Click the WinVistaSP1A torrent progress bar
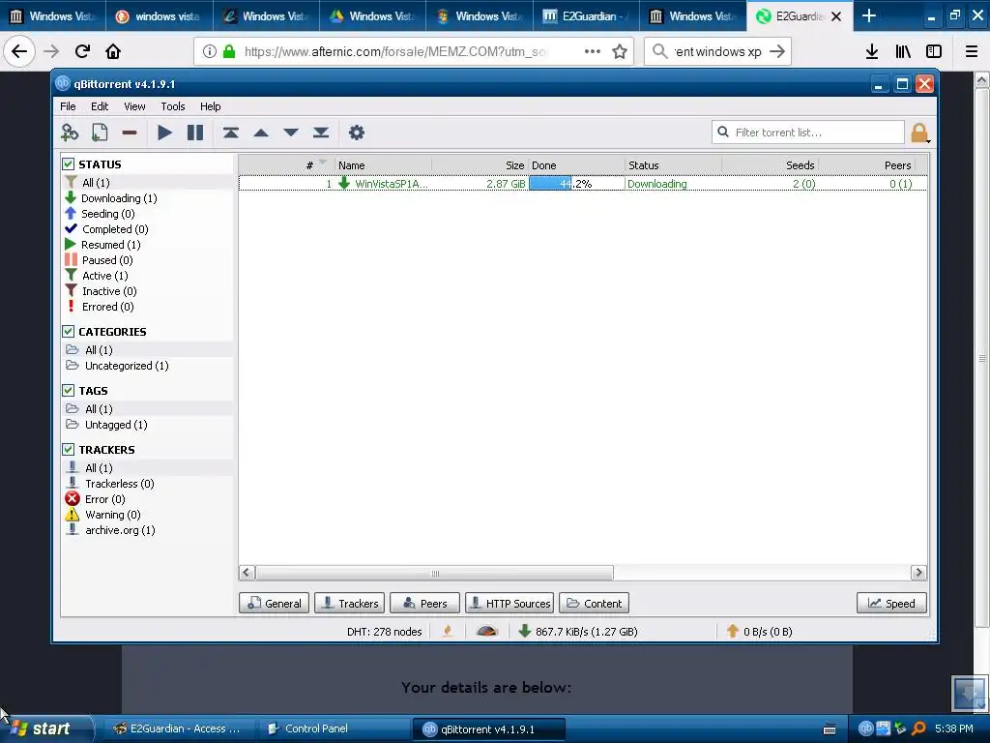This screenshot has height=743, width=990. click(576, 183)
